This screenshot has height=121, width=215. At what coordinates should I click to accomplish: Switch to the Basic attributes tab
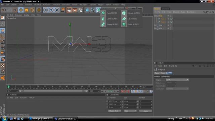click(157, 73)
